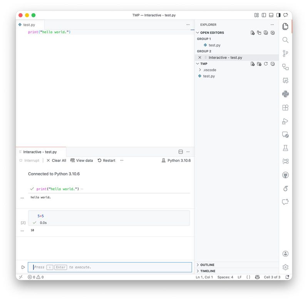This screenshot has width=308, height=301.
Task: Open test.py in the TMP folder tree
Action: pyautogui.click(x=237, y=76)
